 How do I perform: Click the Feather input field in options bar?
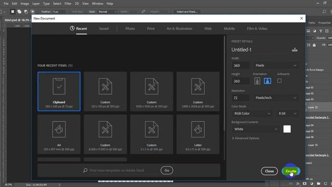click(x=59, y=11)
